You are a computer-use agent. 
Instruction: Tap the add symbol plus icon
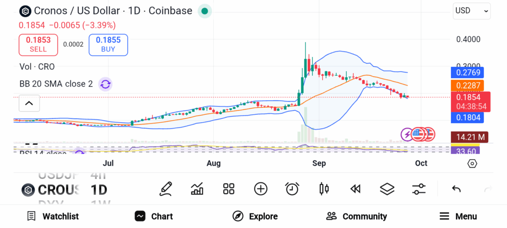point(260,188)
